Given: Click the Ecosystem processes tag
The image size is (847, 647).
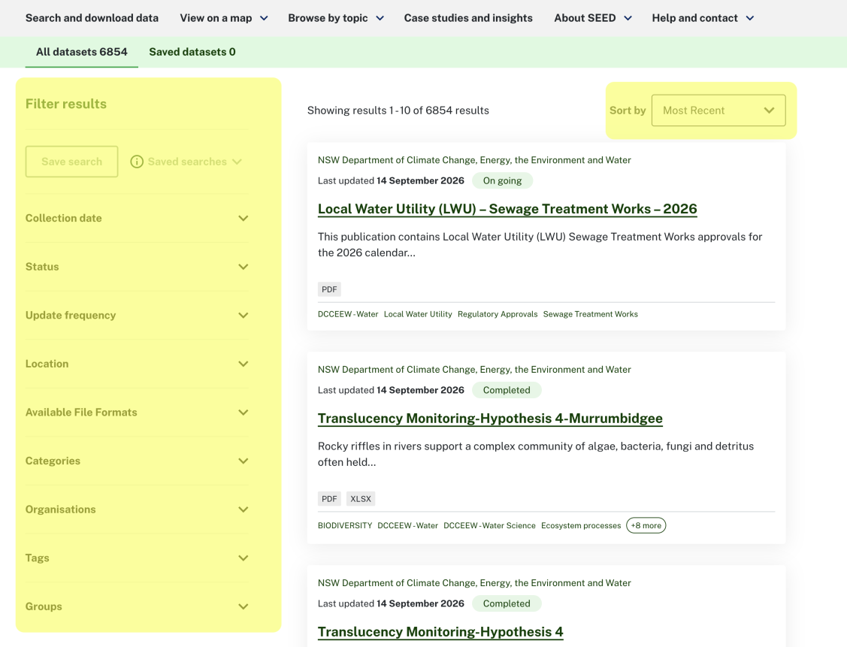Looking at the screenshot, I should point(581,525).
